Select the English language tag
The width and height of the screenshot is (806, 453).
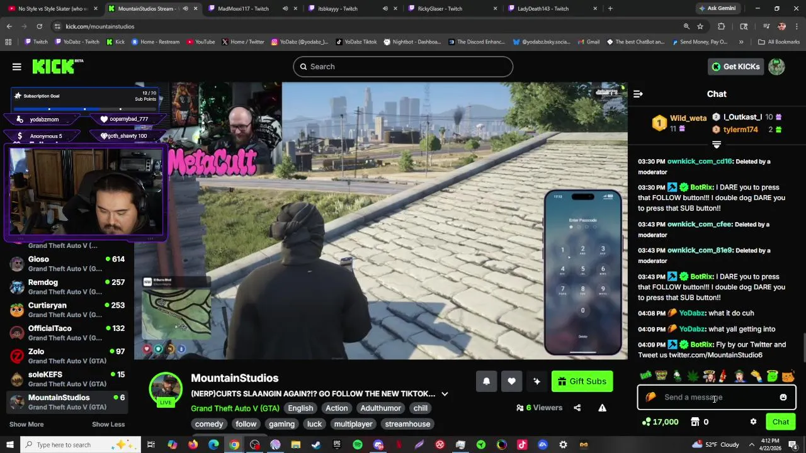point(300,408)
